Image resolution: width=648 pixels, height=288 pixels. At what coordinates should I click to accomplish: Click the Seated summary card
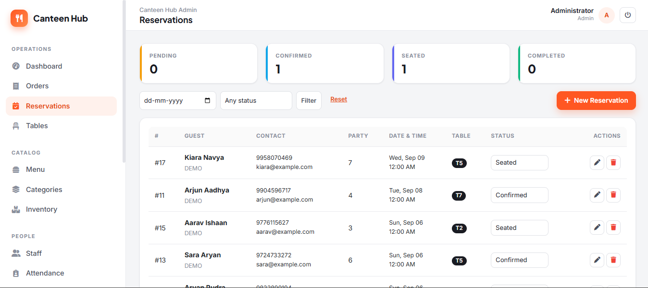coord(450,63)
